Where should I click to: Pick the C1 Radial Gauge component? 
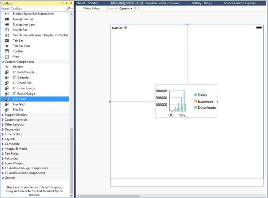[x=24, y=93]
